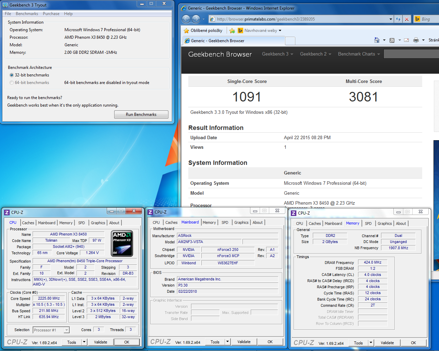439x351 pixels.
Task: Open the print options dropdown arrow in IE
Action: pos(423,40)
